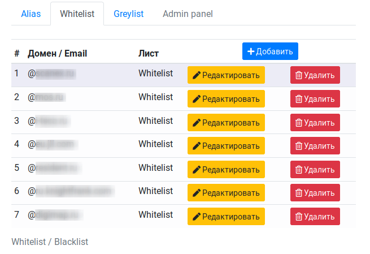Delete row 1 with Удалить button

pos(315,75)
